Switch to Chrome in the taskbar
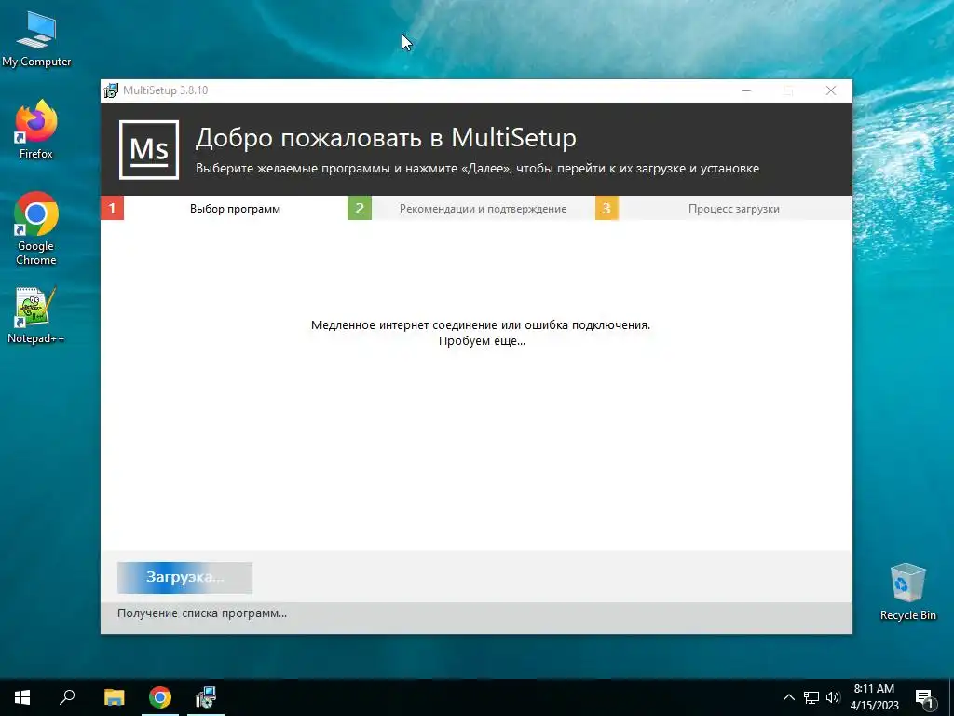Image resolution: width=954 pixels, height=716 pixels. pyautogui.click(x=160, y=697)
